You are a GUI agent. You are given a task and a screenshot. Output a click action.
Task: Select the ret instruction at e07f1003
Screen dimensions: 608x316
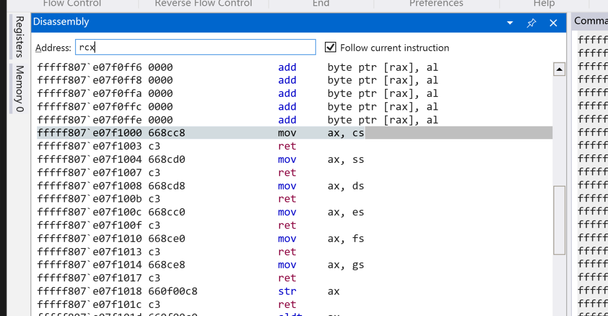point(199,146)
